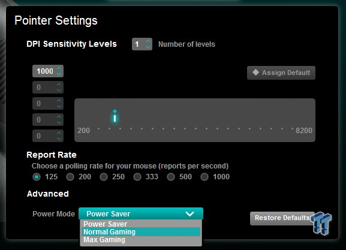Increase the 1000 DPI level value
The width and height of the screenshot is (346, 250).
click(59, 68)
